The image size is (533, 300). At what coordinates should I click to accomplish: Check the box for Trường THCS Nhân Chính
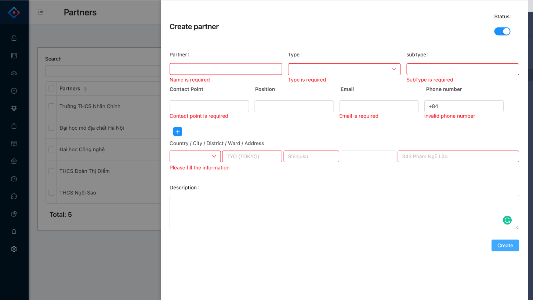(51, 106)
